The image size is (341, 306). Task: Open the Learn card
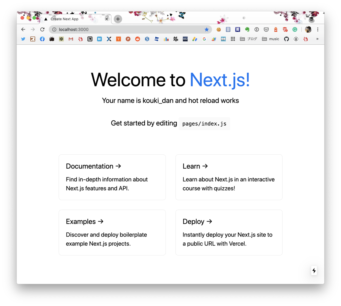coord(229,177)
